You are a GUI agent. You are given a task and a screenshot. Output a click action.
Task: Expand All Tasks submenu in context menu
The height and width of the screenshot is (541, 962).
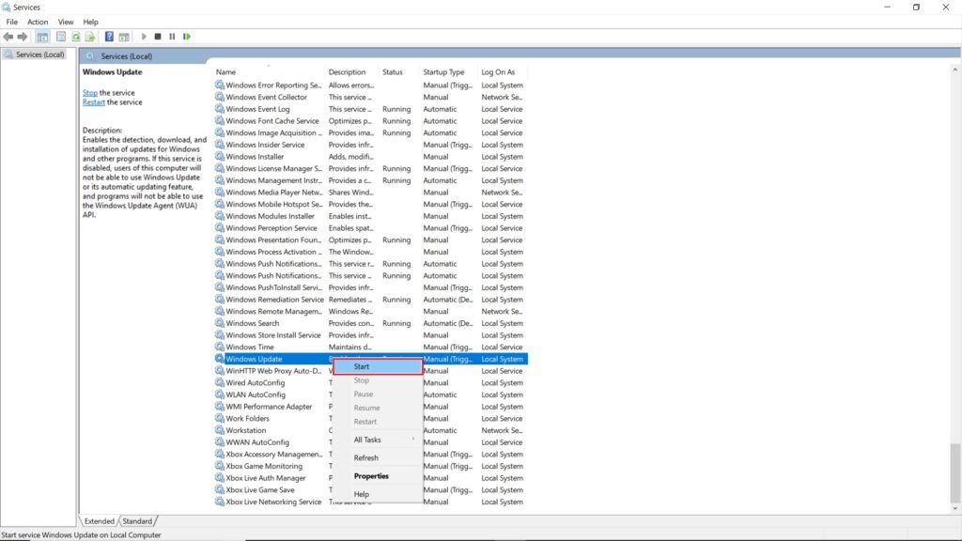[x=378, y=440]
